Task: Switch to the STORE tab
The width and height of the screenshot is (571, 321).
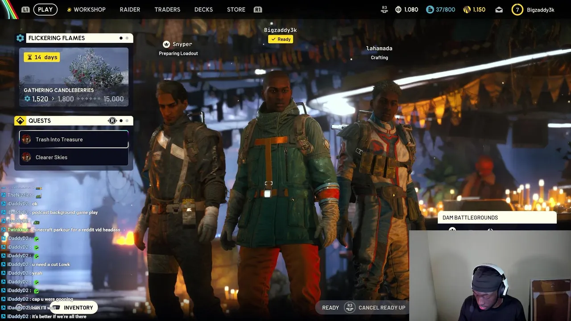Action: tap(236, 9)
